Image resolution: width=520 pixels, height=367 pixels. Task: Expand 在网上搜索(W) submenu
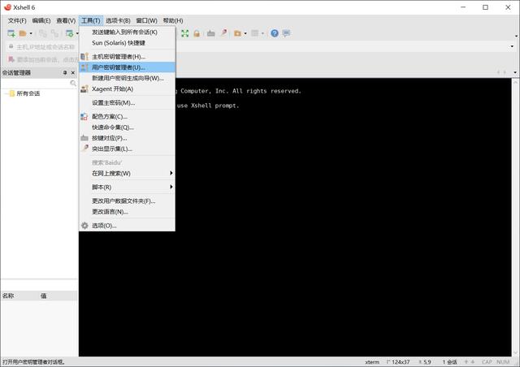click(127, 174)
